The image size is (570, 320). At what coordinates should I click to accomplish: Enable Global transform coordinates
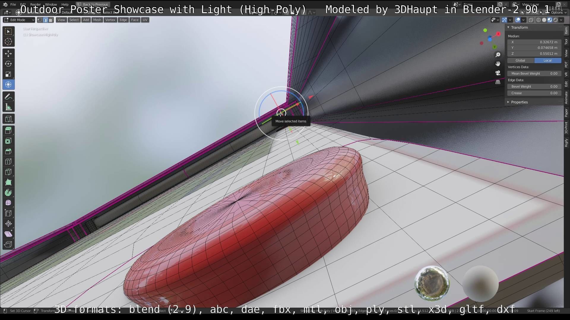(x=520, y=60)
